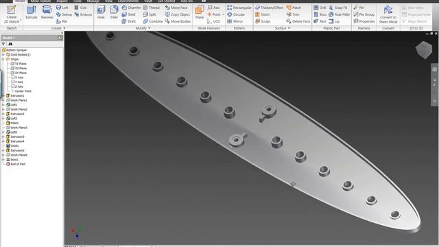Select the Rule Fillet tool
Image resolution: width=439 pixels, height=247 pixels.
[340, 14]
